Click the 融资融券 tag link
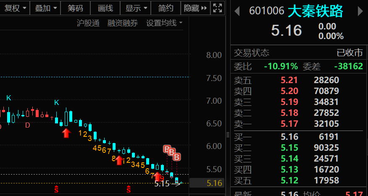The height and width of the screenshot is (196, 368). pyautogui.click(x=123, y=23)
